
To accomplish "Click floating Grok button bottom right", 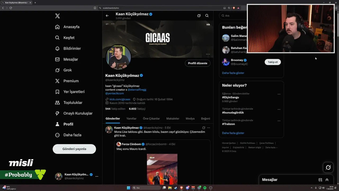I will [x=328, y=167].
